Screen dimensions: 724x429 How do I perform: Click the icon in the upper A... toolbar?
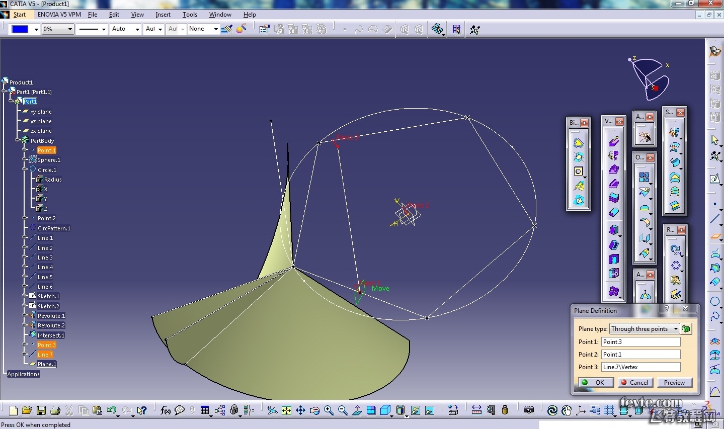644,136
